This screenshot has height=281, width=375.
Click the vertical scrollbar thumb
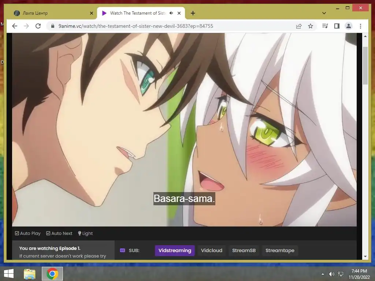point(365,66)
